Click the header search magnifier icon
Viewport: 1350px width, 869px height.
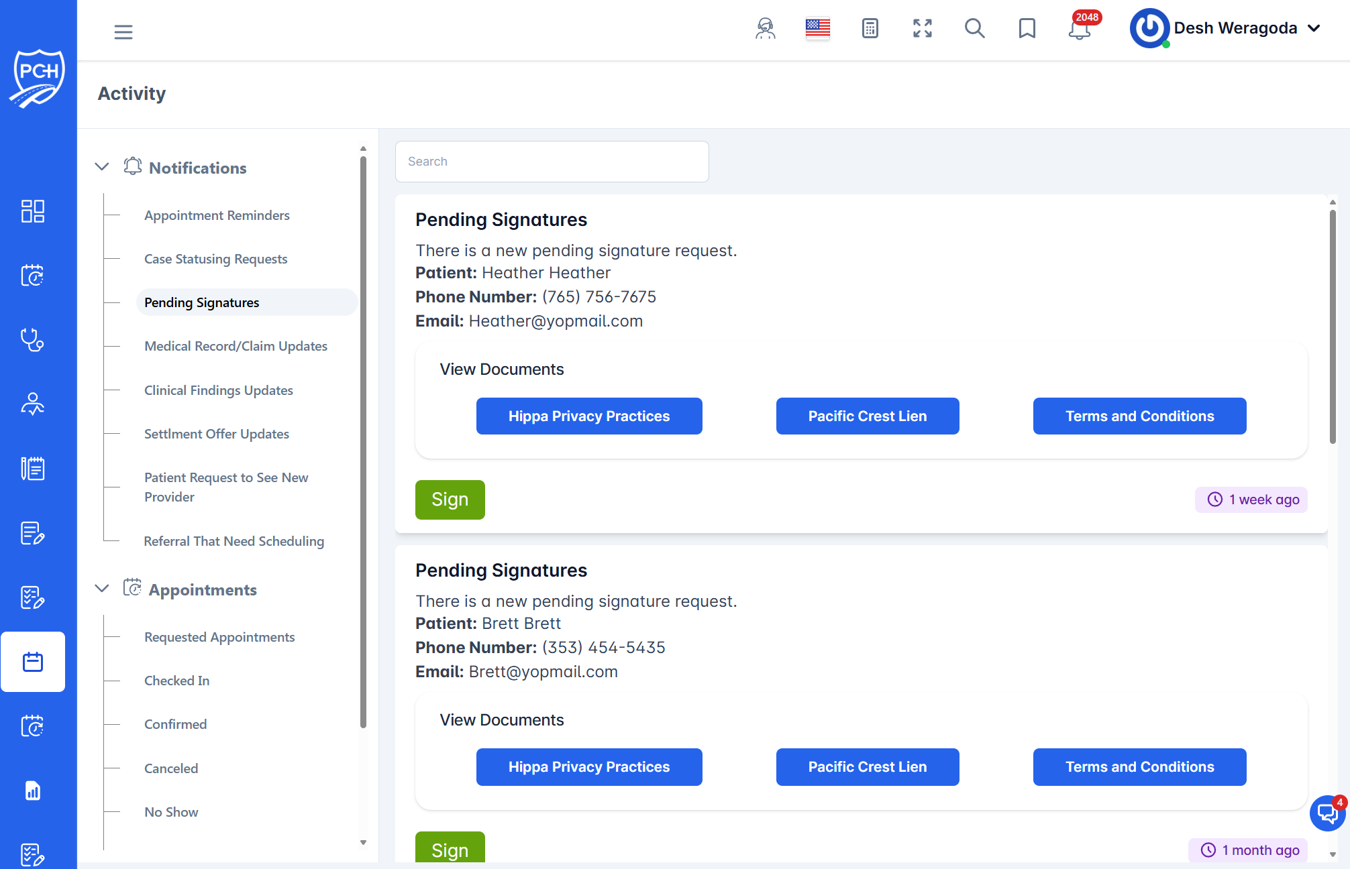pyautogui.click(x=974, y=29)
